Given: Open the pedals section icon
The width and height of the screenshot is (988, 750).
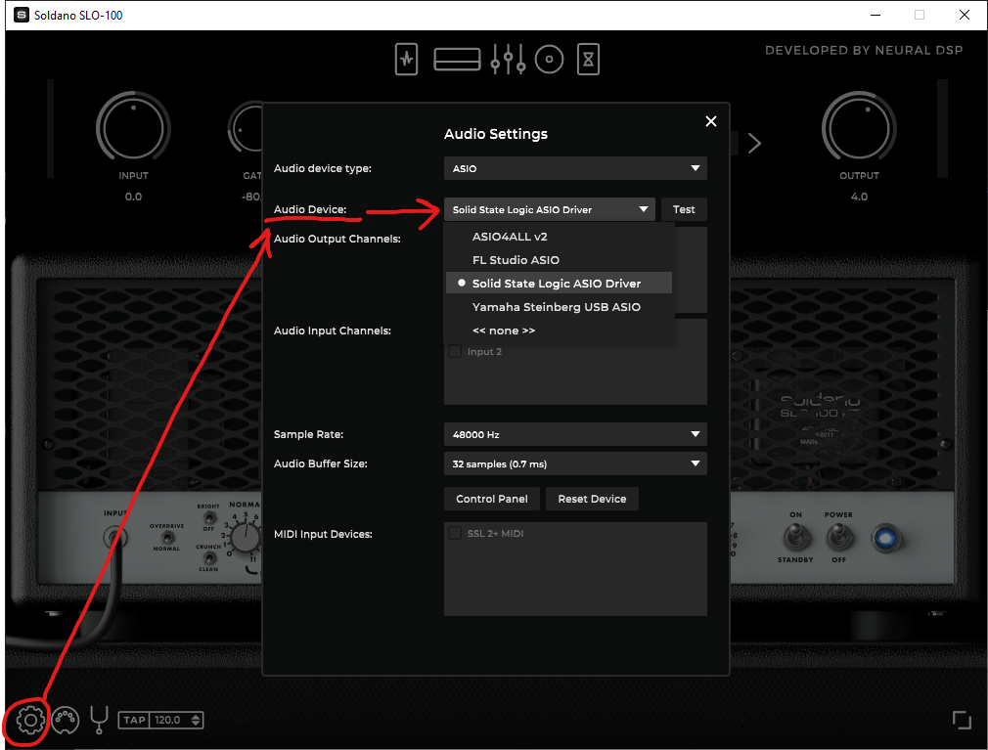Looking at the screenshot, I should click(406, 60).
